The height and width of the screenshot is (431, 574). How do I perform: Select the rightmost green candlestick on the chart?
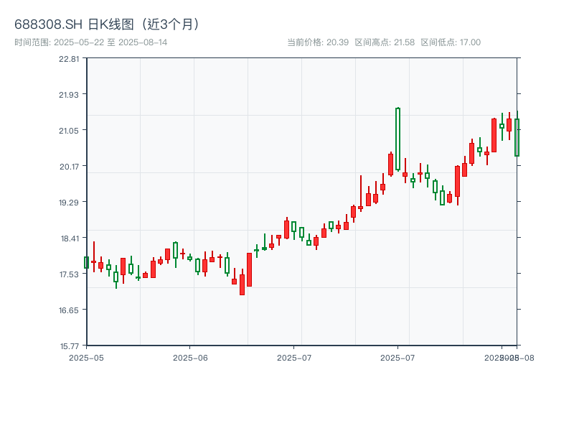[517, 137]
